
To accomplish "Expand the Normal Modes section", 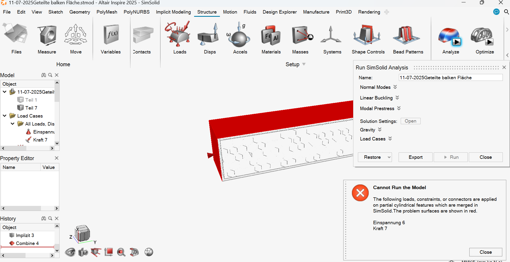I will point(395,87).
